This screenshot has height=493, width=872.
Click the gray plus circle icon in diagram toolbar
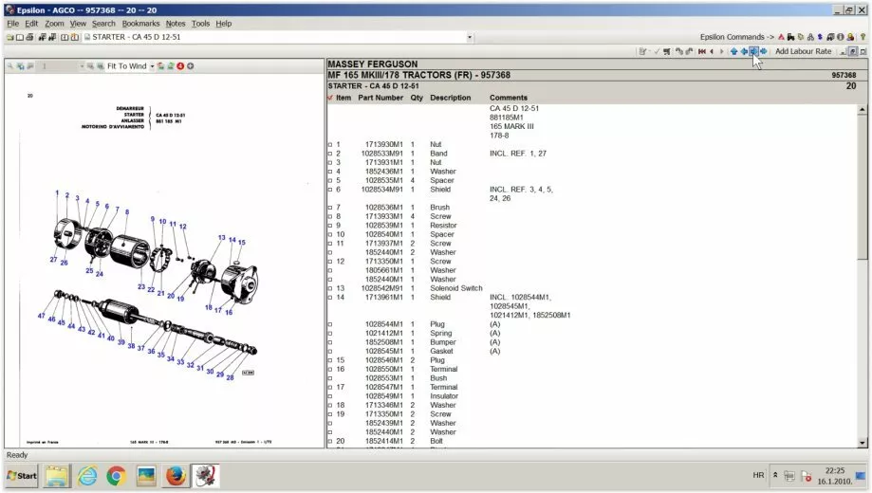tap(190, 66)
